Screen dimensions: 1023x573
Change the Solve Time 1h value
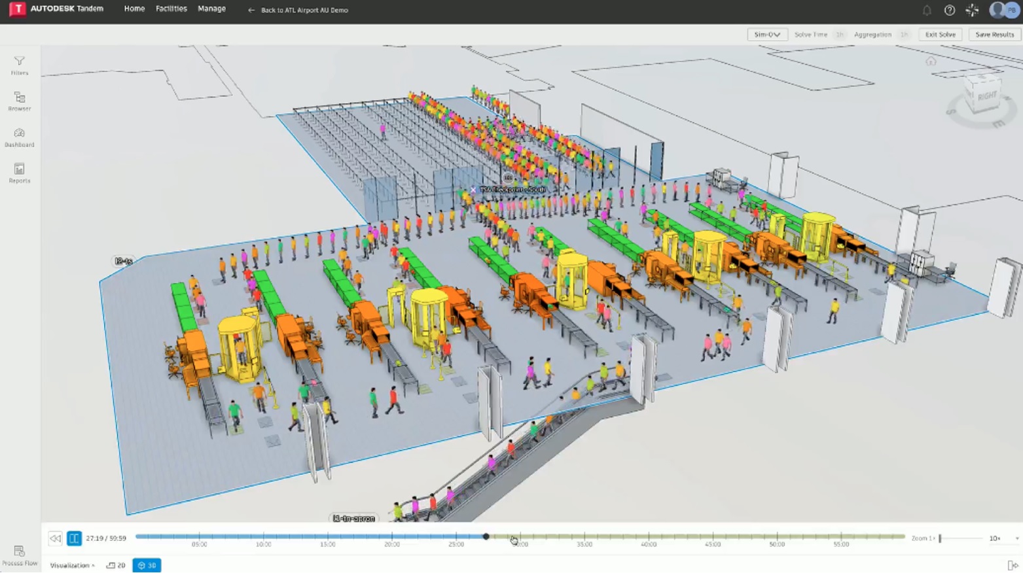(840, 35)
